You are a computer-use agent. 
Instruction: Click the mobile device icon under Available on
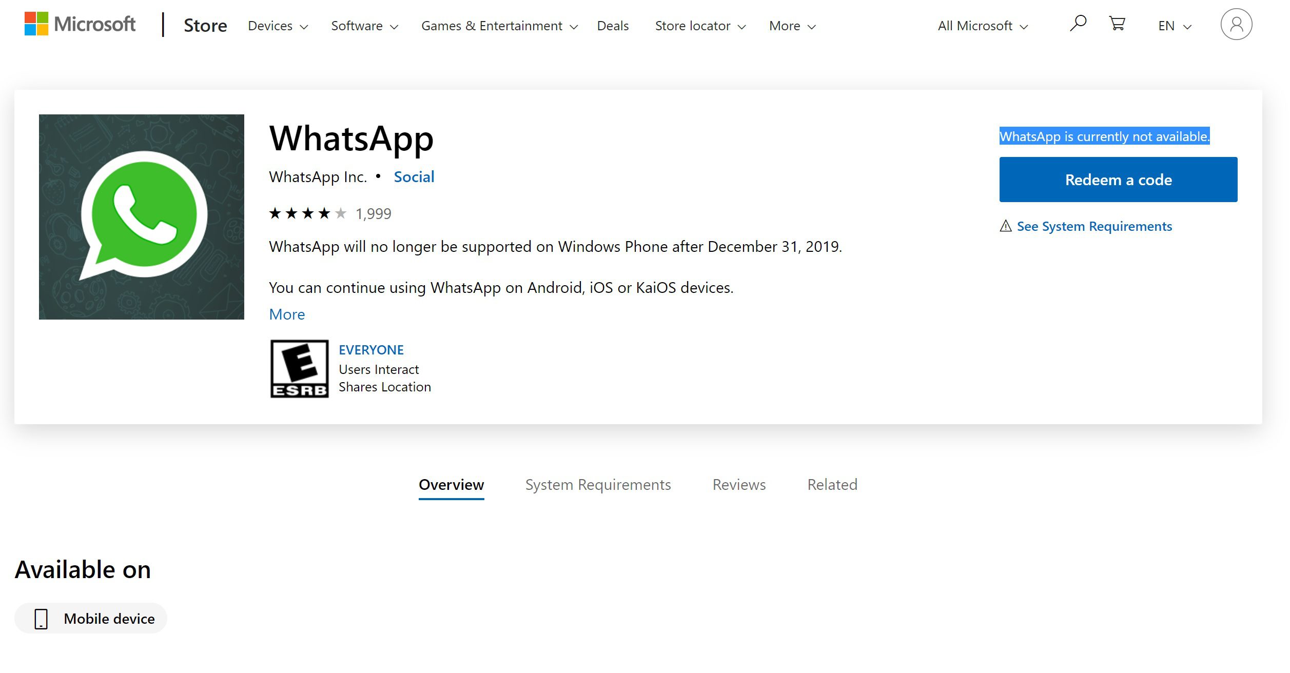tap(40, 619)
